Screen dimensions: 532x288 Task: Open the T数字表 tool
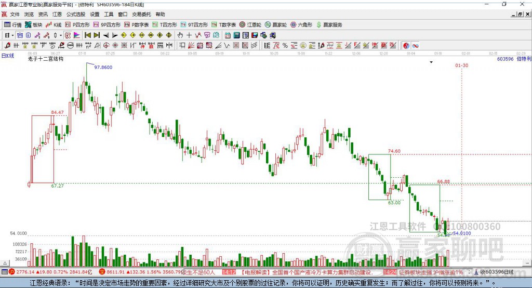coord(223,25)
